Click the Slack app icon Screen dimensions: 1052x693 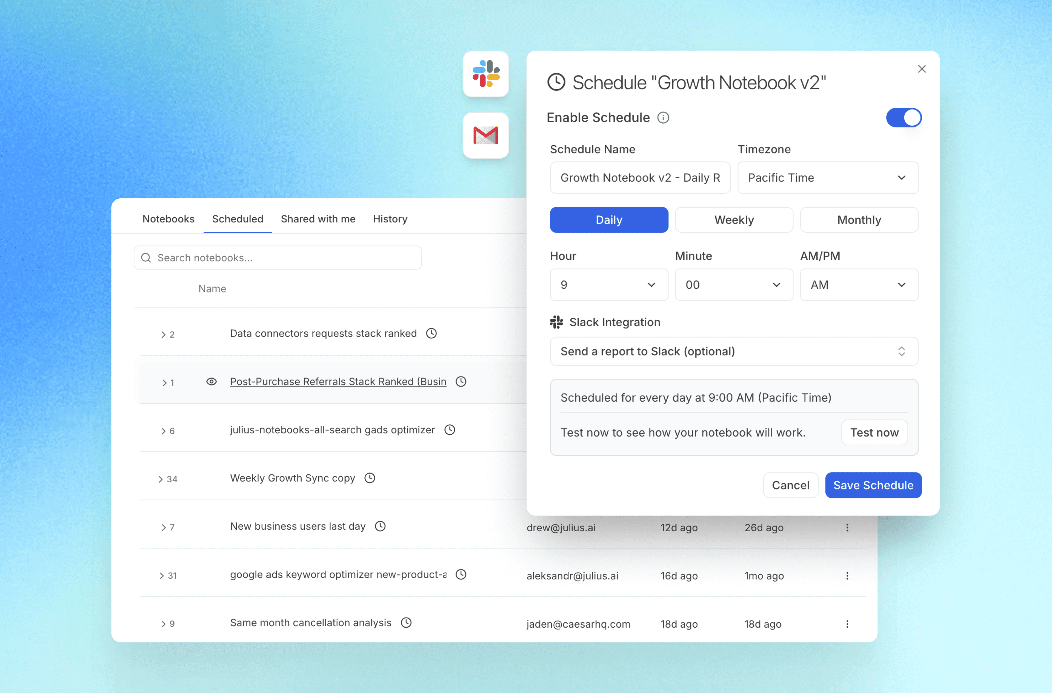tap(485, 74)
